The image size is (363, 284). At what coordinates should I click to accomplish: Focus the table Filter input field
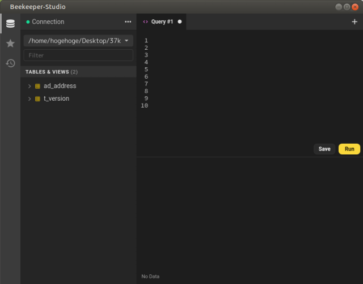[78, 55]
